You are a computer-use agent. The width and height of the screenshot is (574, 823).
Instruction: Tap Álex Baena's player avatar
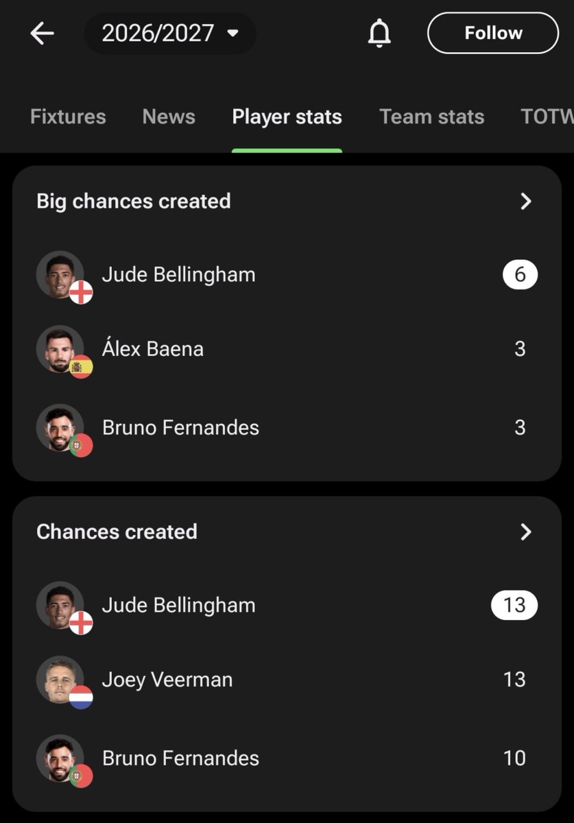pyautogui.click(x=60, y=349)
